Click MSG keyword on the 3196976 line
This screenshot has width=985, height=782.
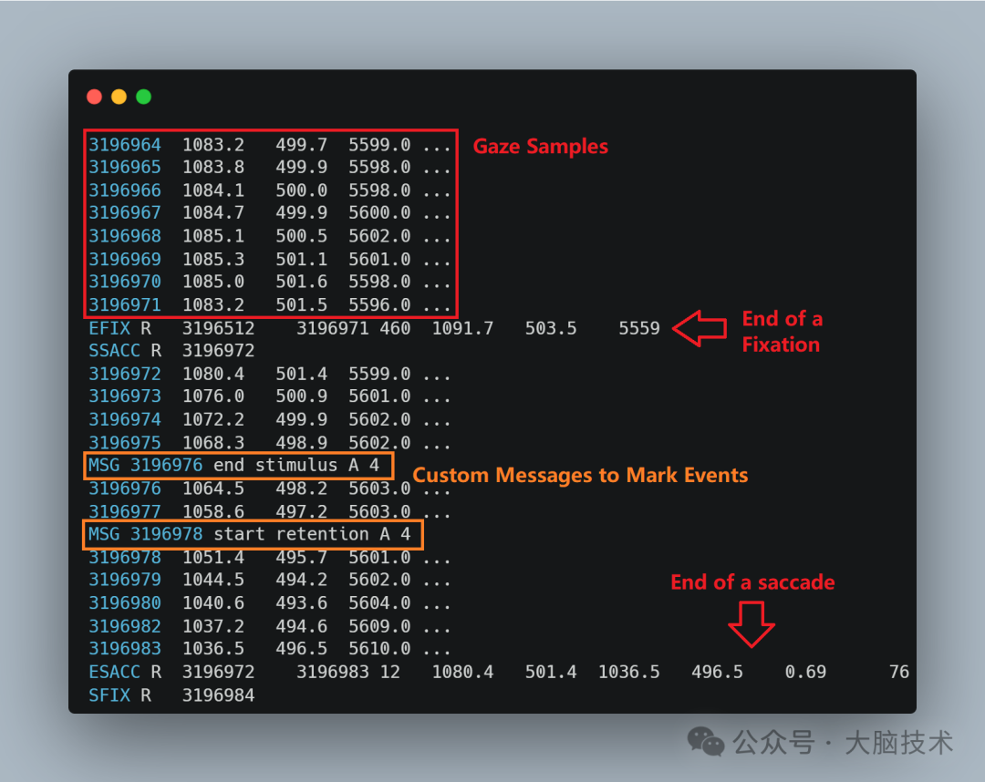click(104, 465)
